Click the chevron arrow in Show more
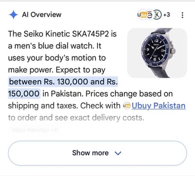Image resolution: width=195 pixels, height=176 pixels. click(x=118, y=153)
